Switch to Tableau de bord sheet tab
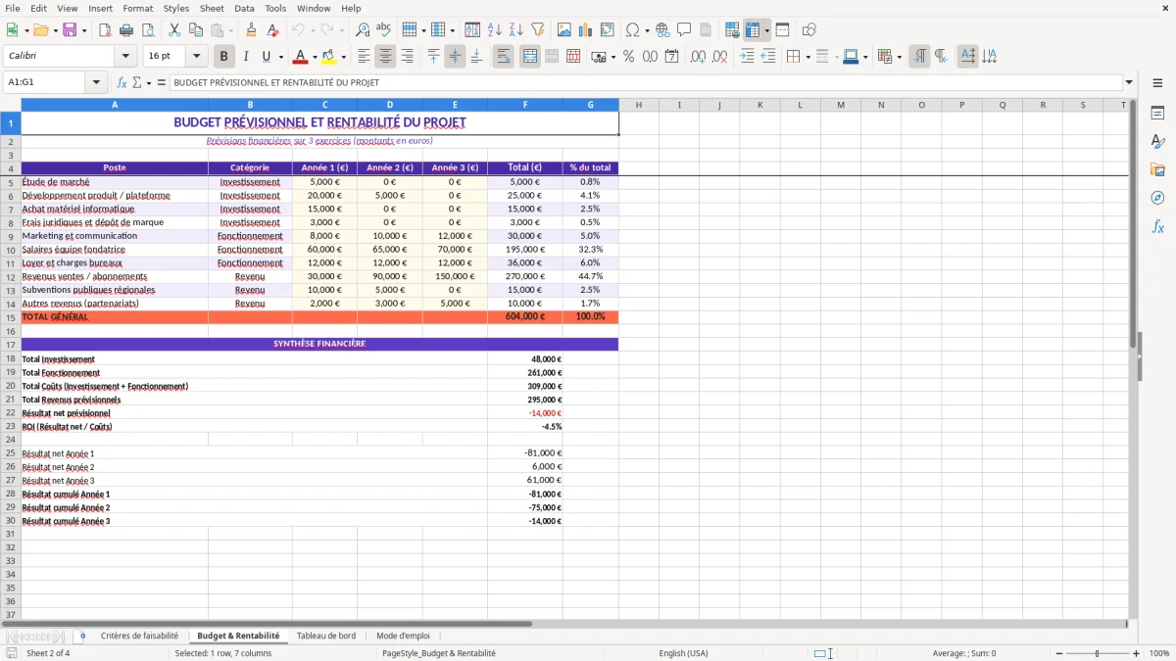 coord(326,636)
